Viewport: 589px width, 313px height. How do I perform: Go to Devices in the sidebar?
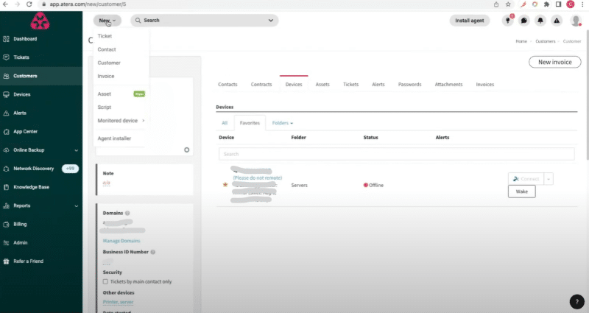[22, 94]
